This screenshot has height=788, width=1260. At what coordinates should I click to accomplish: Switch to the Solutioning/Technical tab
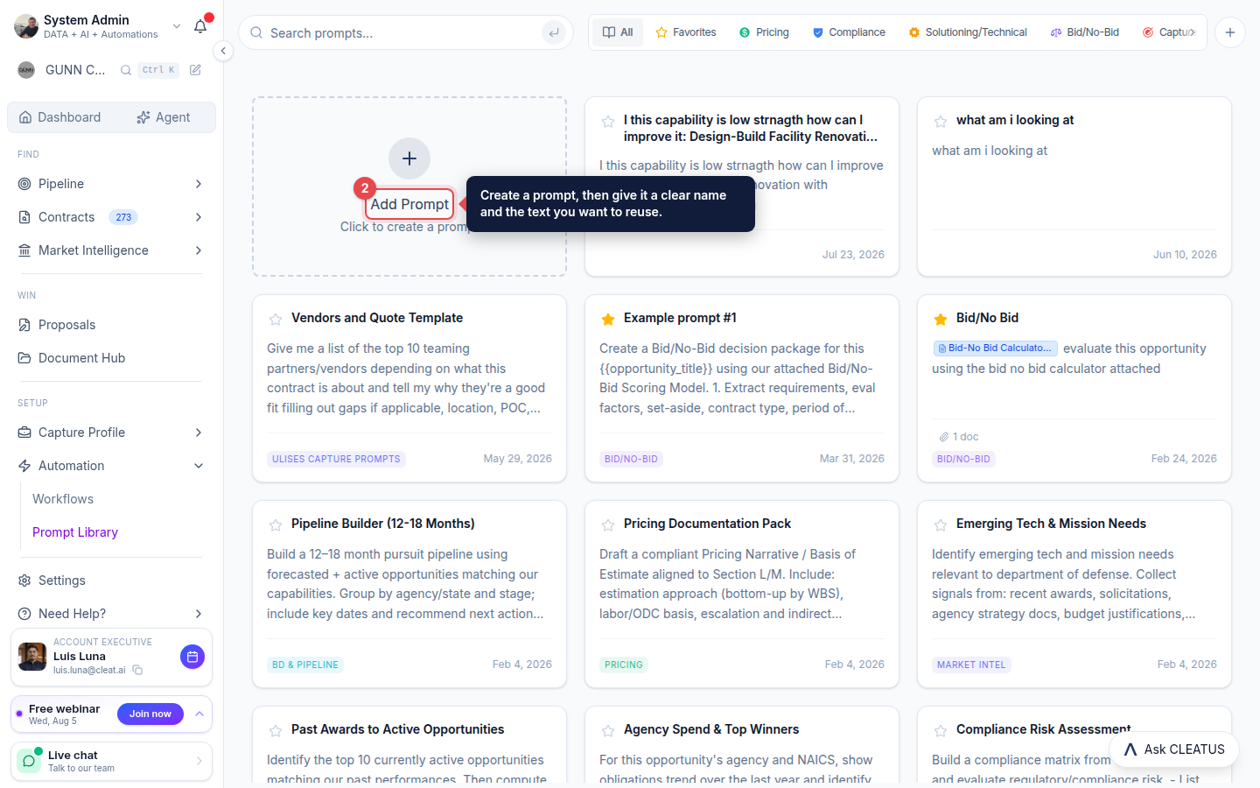[x=968, y=32]
